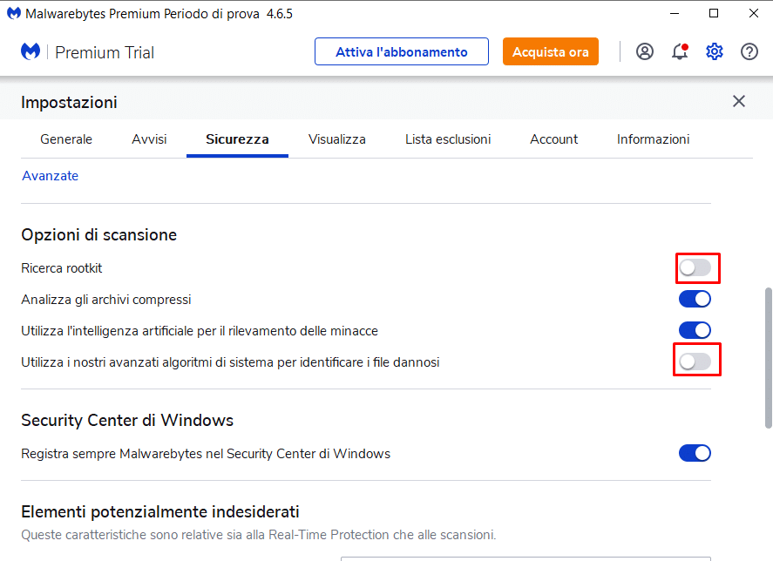Open the account profile icon
Viewport: 773px width, 561px height.
[x=644, y=51]
